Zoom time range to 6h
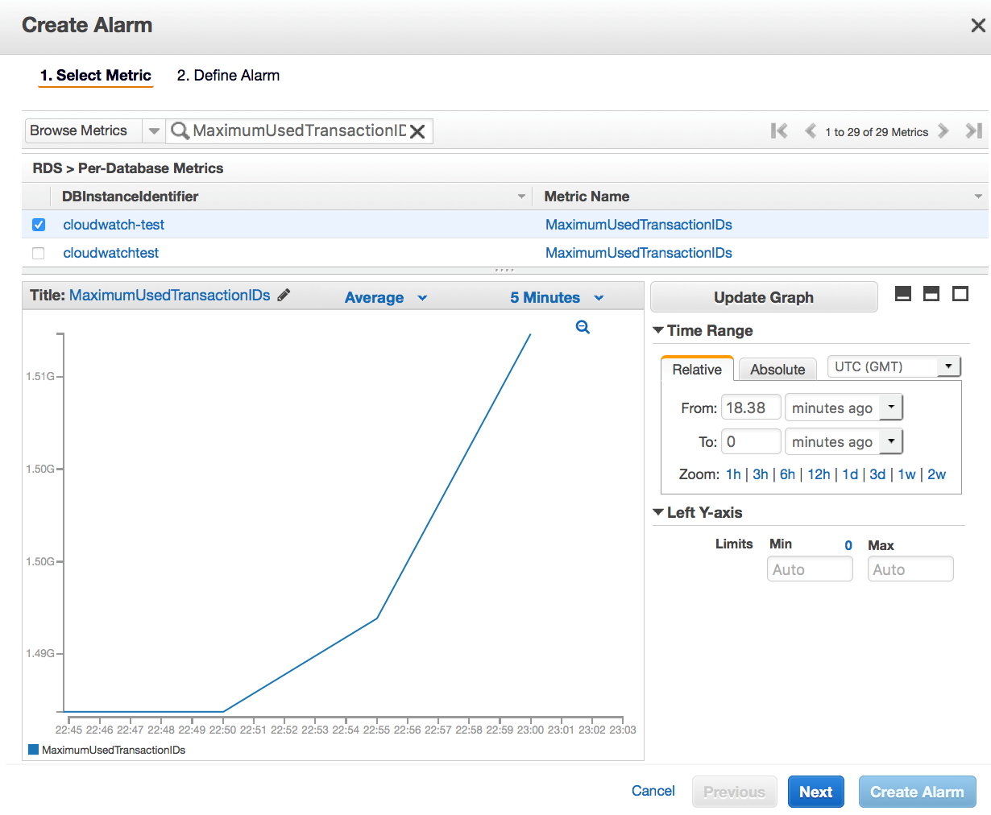Viewport: 991px width, 815px height. click(787, 474)
